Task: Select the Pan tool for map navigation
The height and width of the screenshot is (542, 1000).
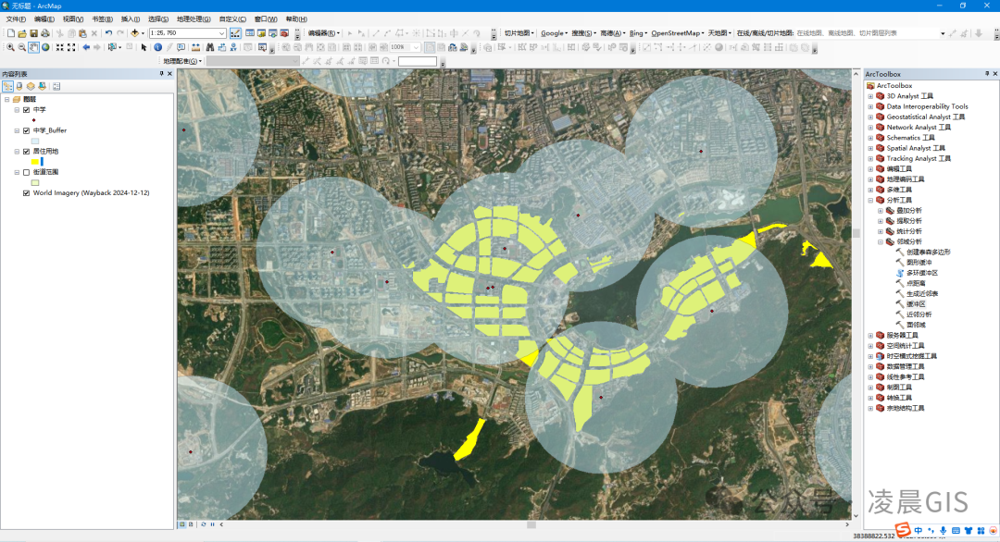Action: (x=31, y=47)
